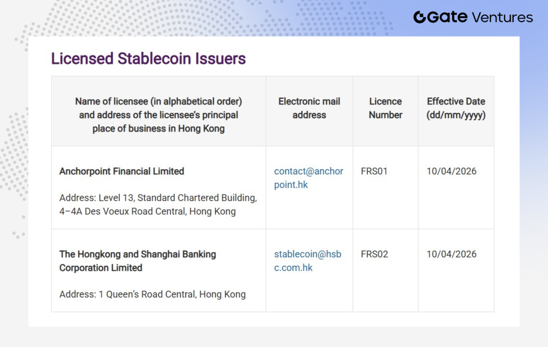
Task: Open the contact@anchorpoint.hk email link
Action: 309,178
